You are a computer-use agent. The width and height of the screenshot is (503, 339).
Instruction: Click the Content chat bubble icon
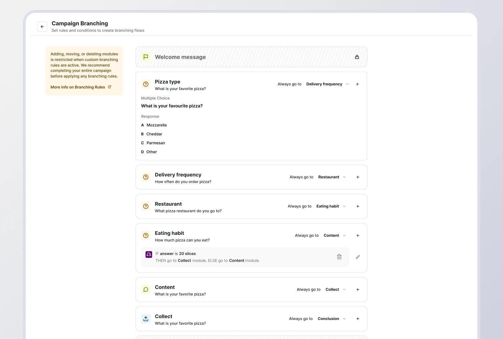click(146, 290)
